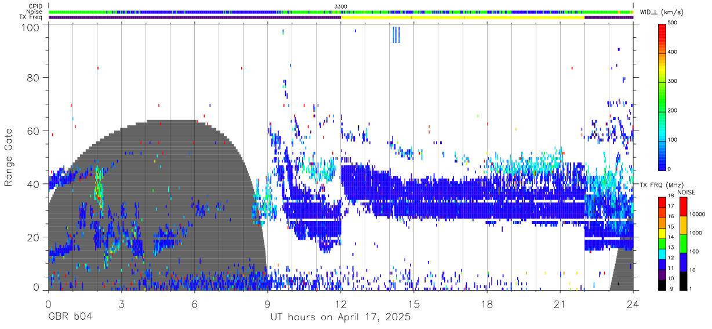Click the 10000 label on the NOISE scale
This screenshot has width=712, height=329.
(x=696, y=215)
